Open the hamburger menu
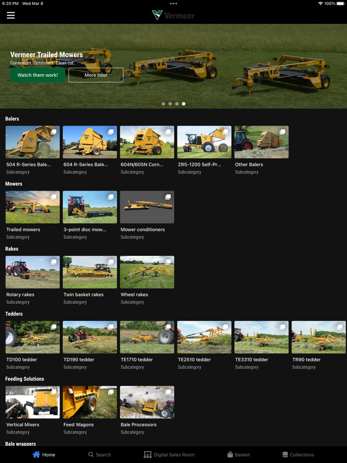 click(x=11, y=15)
